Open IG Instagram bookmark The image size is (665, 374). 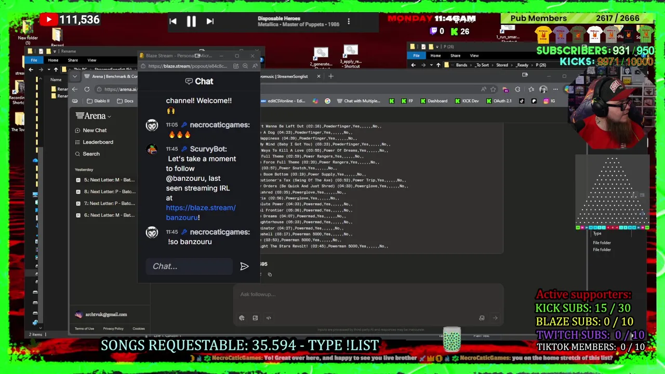549,101
